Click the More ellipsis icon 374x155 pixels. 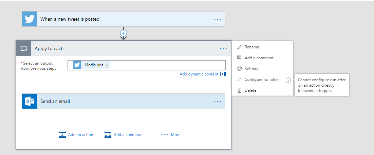pyautogui.click(x=165, y=135)
